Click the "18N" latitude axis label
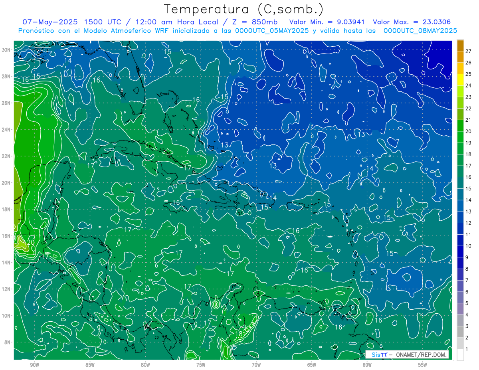Screen dimensions: 479x370 click(x=7, y=209)
